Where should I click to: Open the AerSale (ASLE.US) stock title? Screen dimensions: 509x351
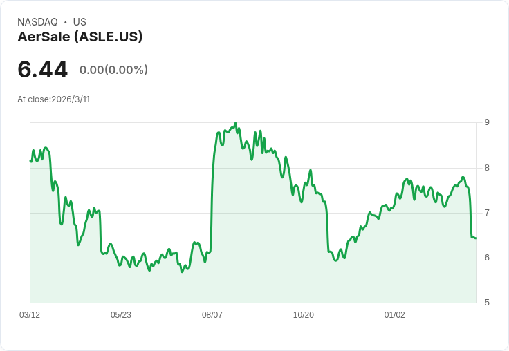tap(80, 37)
